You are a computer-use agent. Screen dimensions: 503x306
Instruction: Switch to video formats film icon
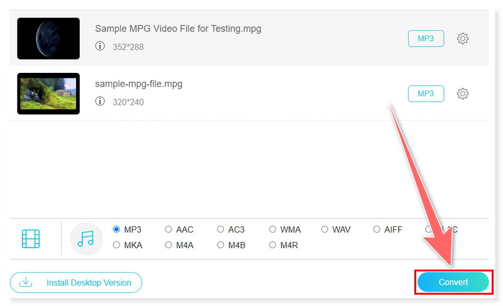tap(31, 239)
